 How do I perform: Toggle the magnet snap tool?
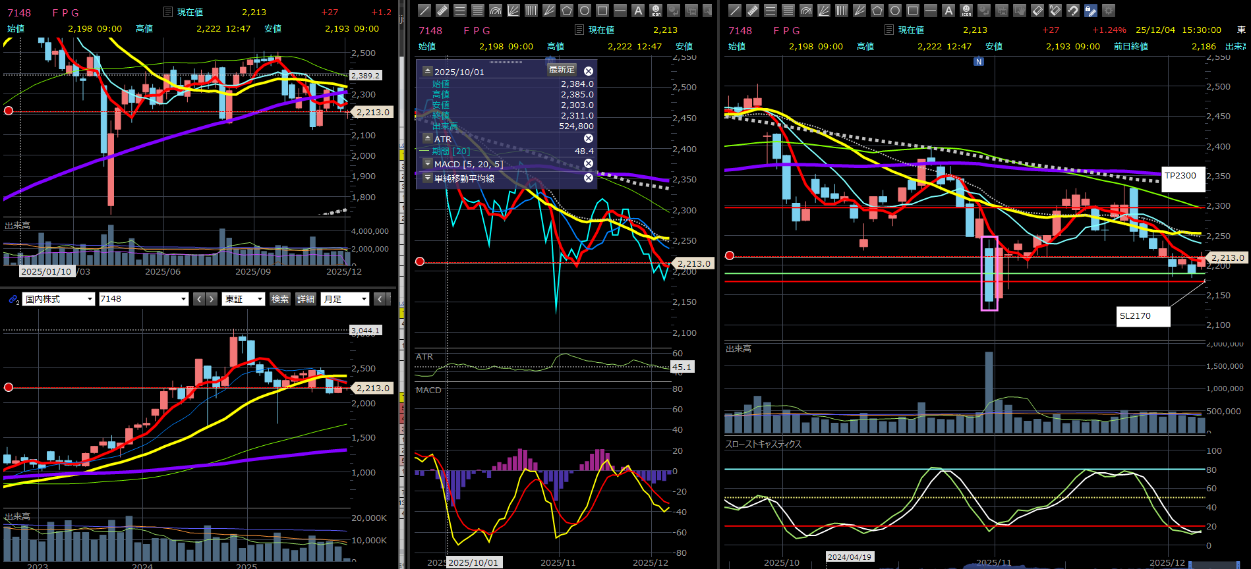[x=1073, y=11]
